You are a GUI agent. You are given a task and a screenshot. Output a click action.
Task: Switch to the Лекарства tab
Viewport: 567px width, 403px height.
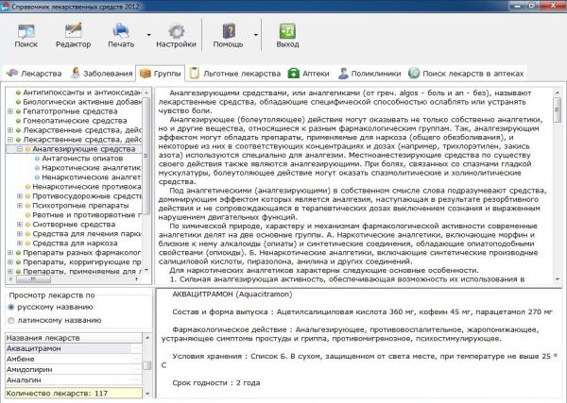point(34,74)
